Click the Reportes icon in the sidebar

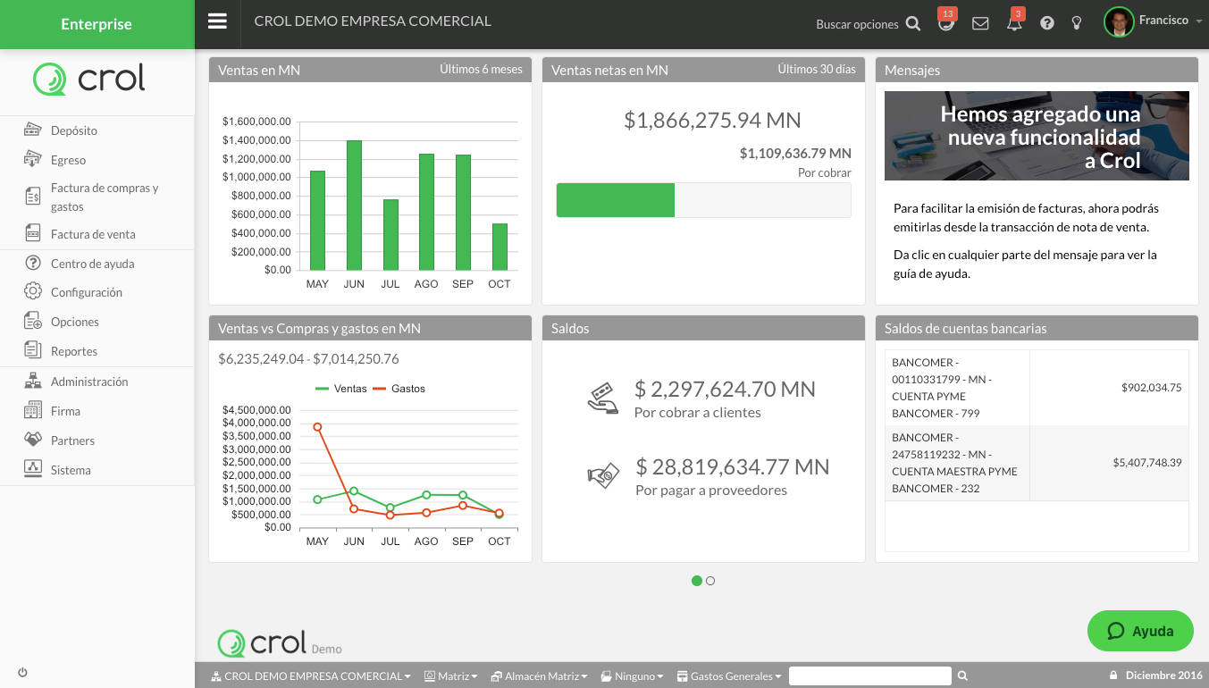point(33,350)
